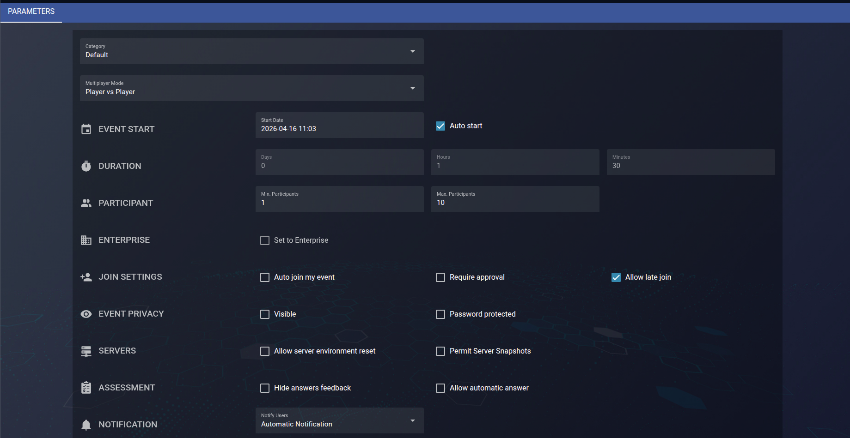This screenshot has height=438, width=850.
Task: Click the building icon next to Enterprise
Action: 86,240
